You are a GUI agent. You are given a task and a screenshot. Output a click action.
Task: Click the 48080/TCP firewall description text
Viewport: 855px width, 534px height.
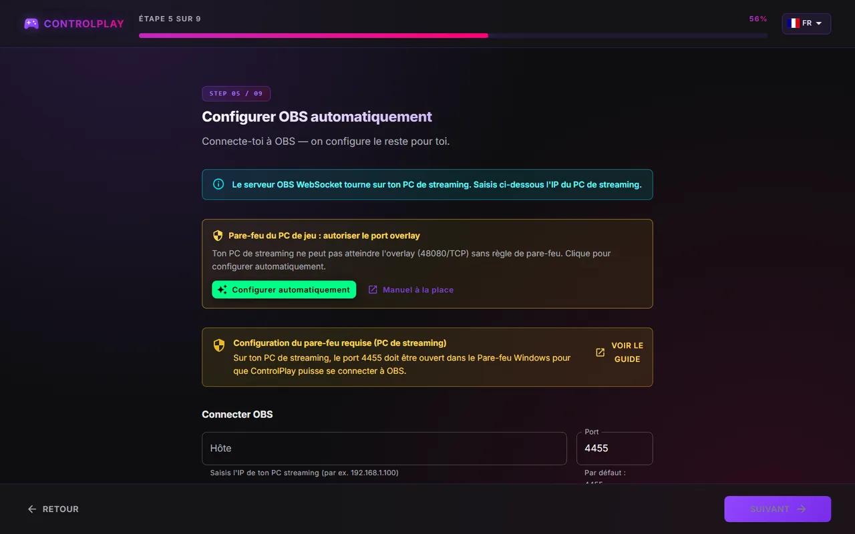(411, 260)
